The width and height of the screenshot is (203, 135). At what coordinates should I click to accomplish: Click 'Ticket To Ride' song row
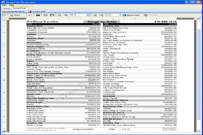(140, 84)
